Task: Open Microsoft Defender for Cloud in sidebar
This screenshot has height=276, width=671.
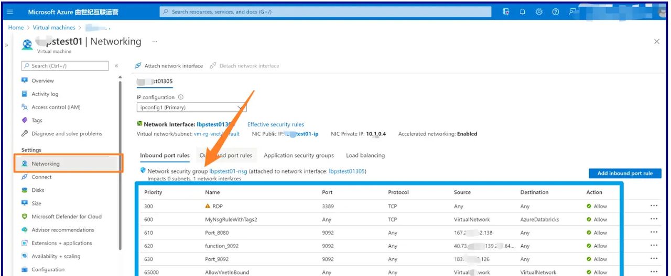Action: pos(66,216)
